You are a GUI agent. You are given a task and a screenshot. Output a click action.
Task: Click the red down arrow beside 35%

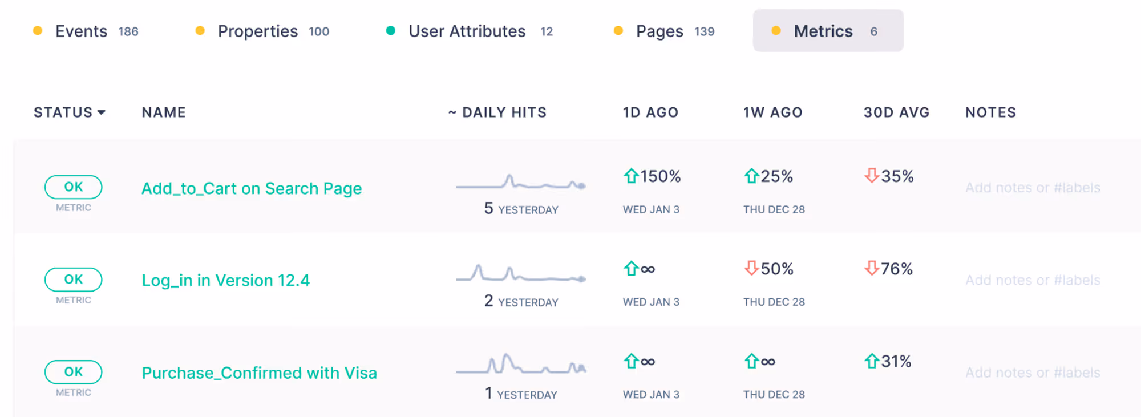tap(872, 176)
